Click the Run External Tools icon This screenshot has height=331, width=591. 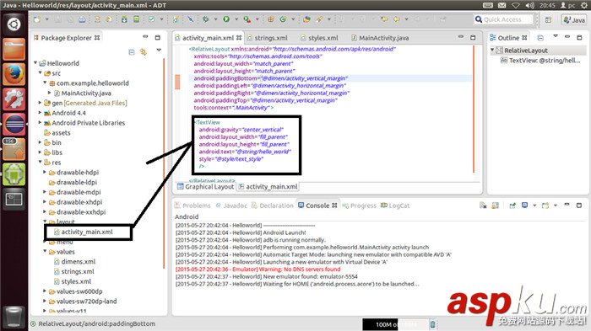(x=247, y=19)
